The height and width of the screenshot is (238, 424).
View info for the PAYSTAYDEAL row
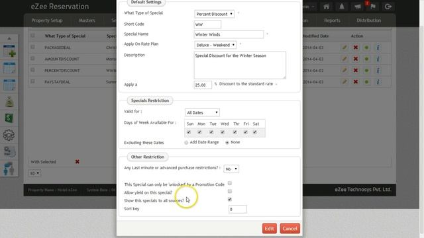pos(378,82)
